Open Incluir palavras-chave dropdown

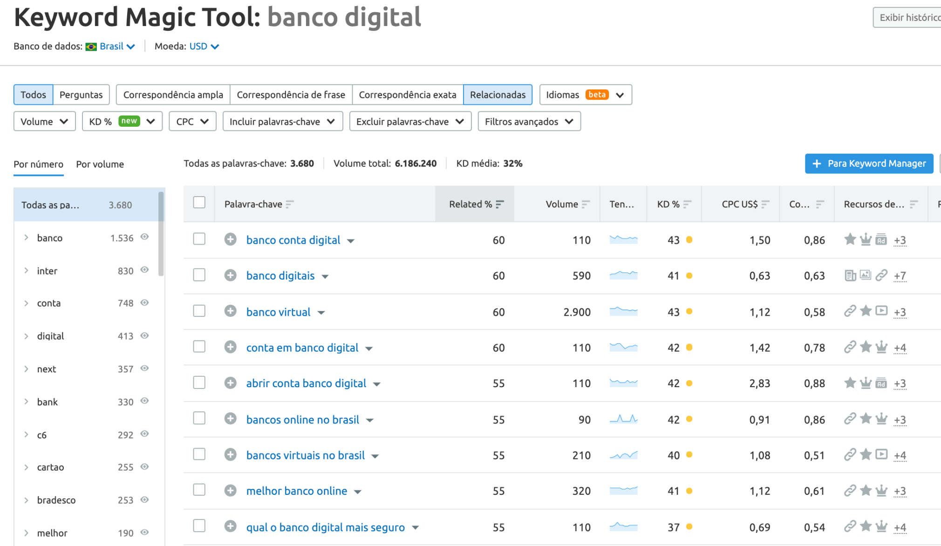pos(283,121)
